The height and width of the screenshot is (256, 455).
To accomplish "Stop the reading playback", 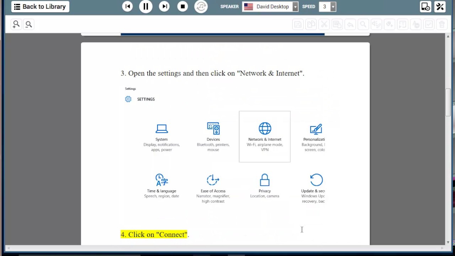I will 183,6.
